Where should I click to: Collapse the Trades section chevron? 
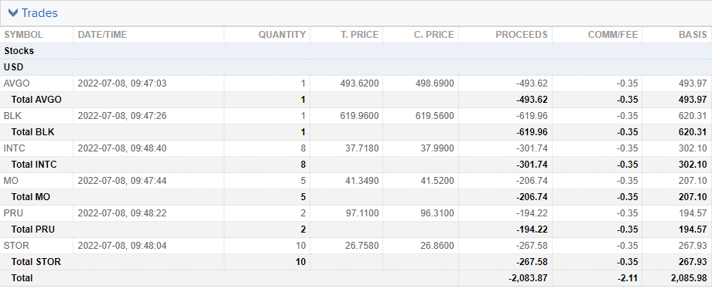pos(13,13)
